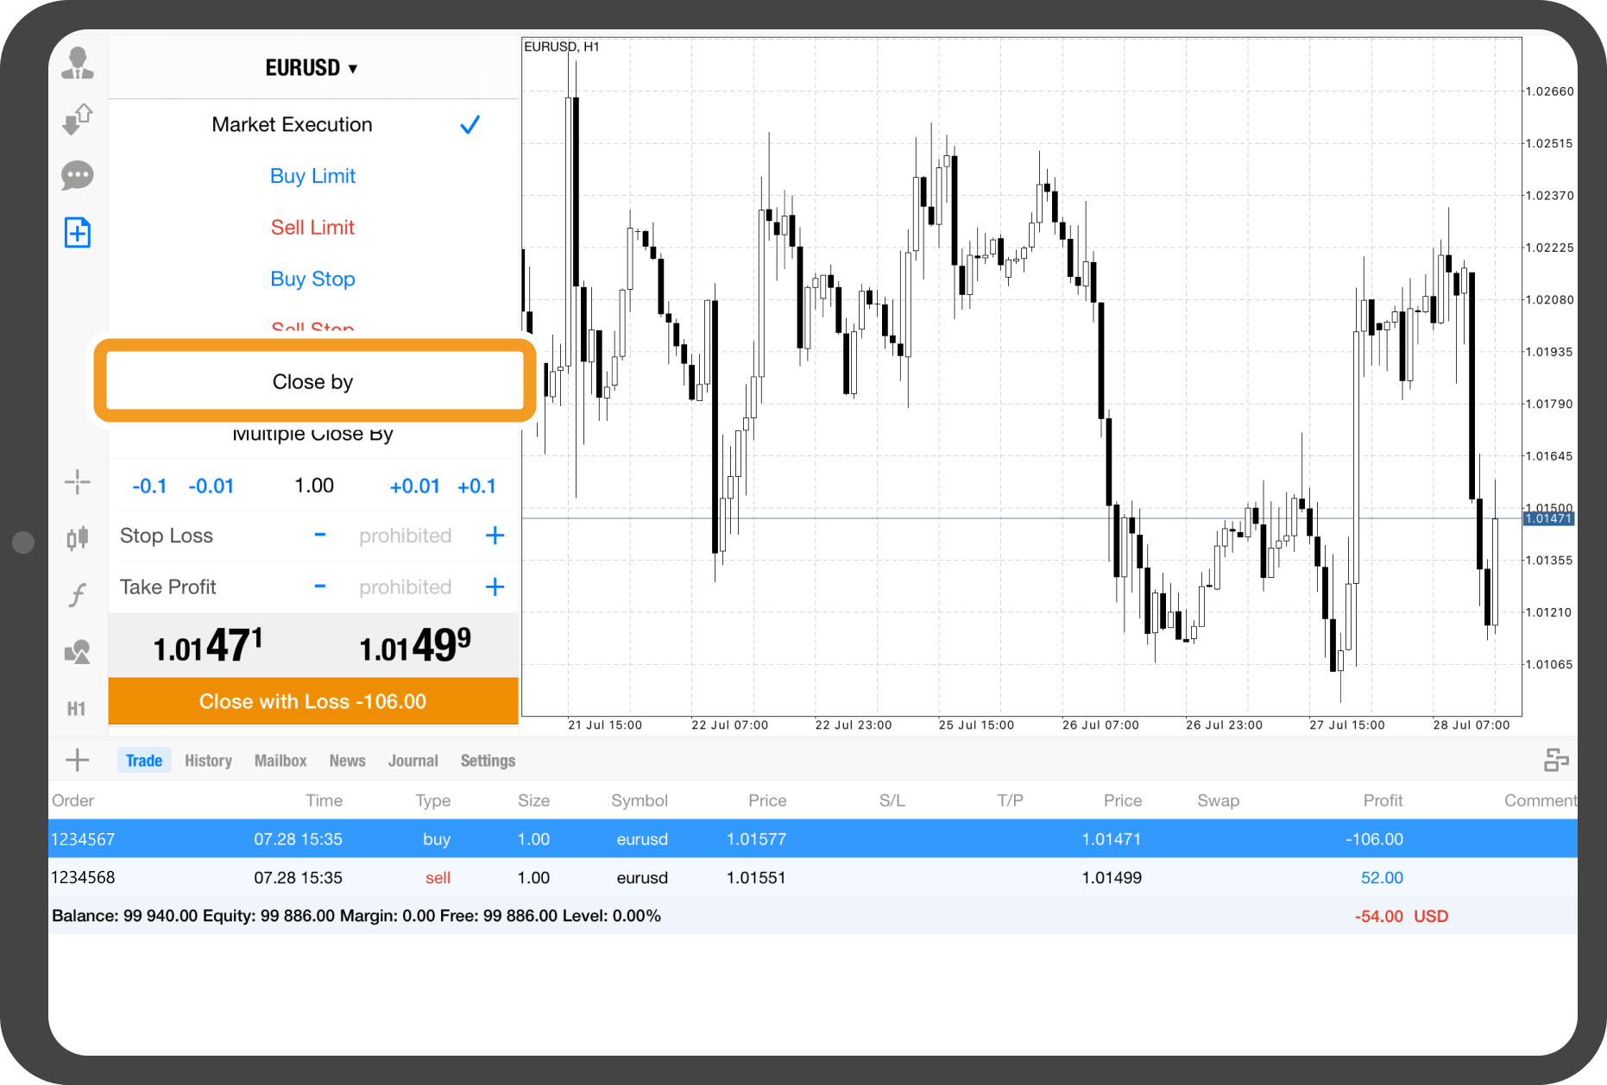Expand the EURUSD symbol dropdown
Viewport: 1607px width, 1085px height.
pyautogui.click(x=311, y=68)
